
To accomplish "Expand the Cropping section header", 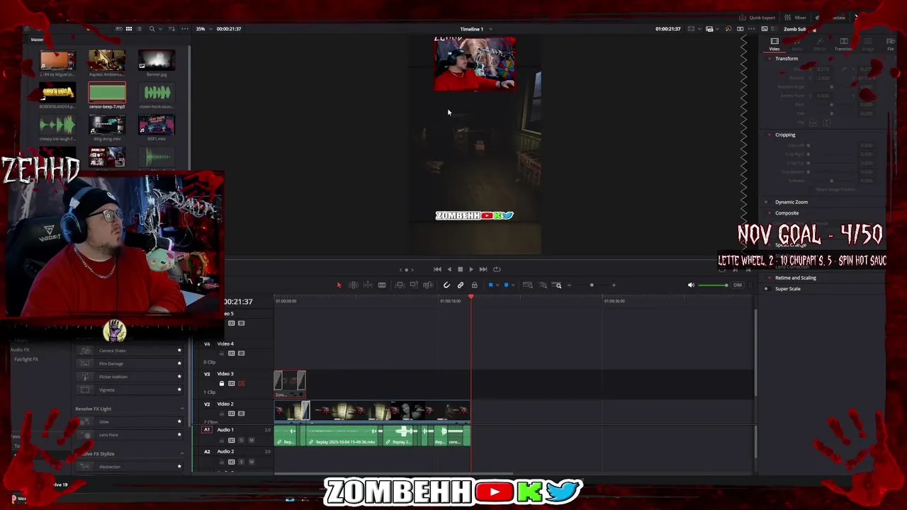I will click(785, 135).
